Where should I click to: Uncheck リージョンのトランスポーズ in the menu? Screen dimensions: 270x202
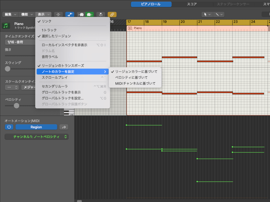[x=63, y=65]
